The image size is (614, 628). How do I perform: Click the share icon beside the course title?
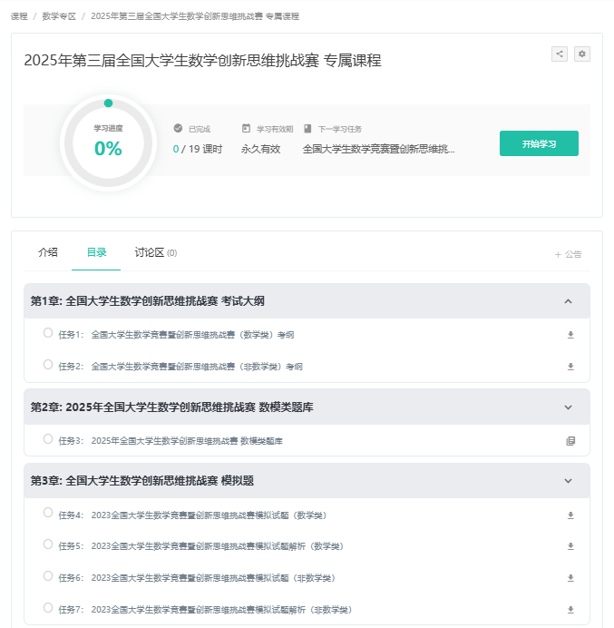[x=560, y=54]
